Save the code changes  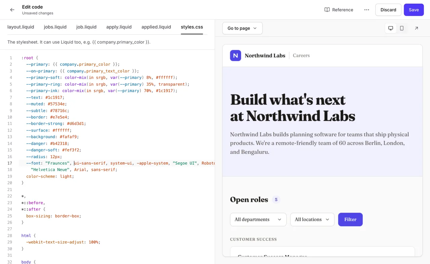pyautogui.click(x=414, y=10)
